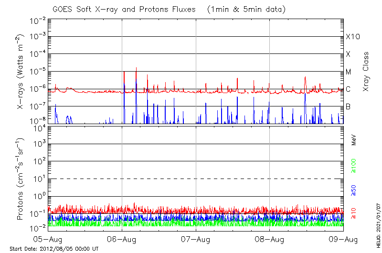
Task: Click the 'X-rays (Watts m⁻²)' axis label
Action: pyautogui.click(x=21, y=72)
